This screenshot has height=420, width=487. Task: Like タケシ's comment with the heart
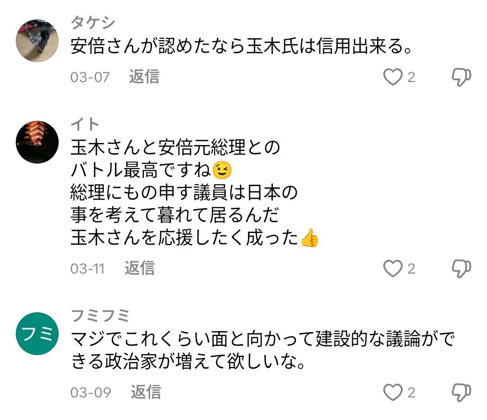[x=392, y=78]
